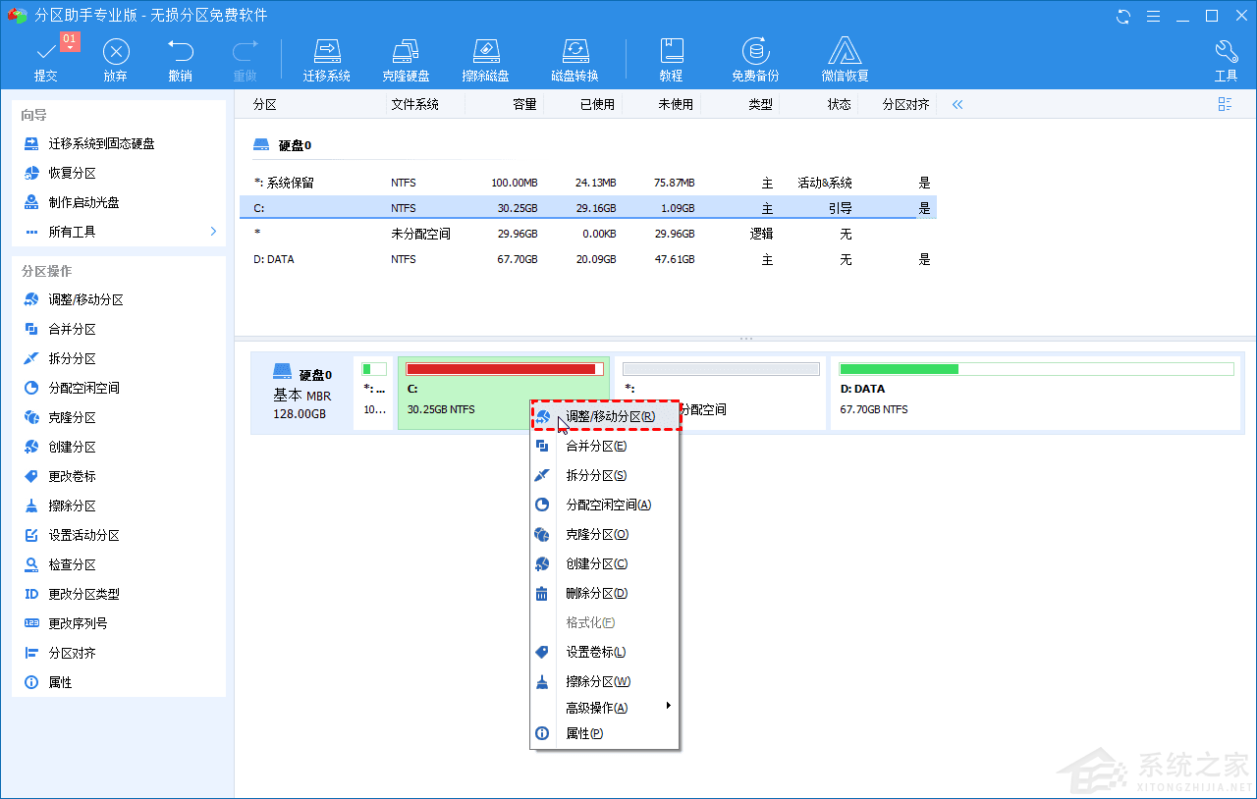The image size is (1257, 799).
Task: Open the 克隆硬盘 (Clone Disk) tool
Action: tap(407, 57)
